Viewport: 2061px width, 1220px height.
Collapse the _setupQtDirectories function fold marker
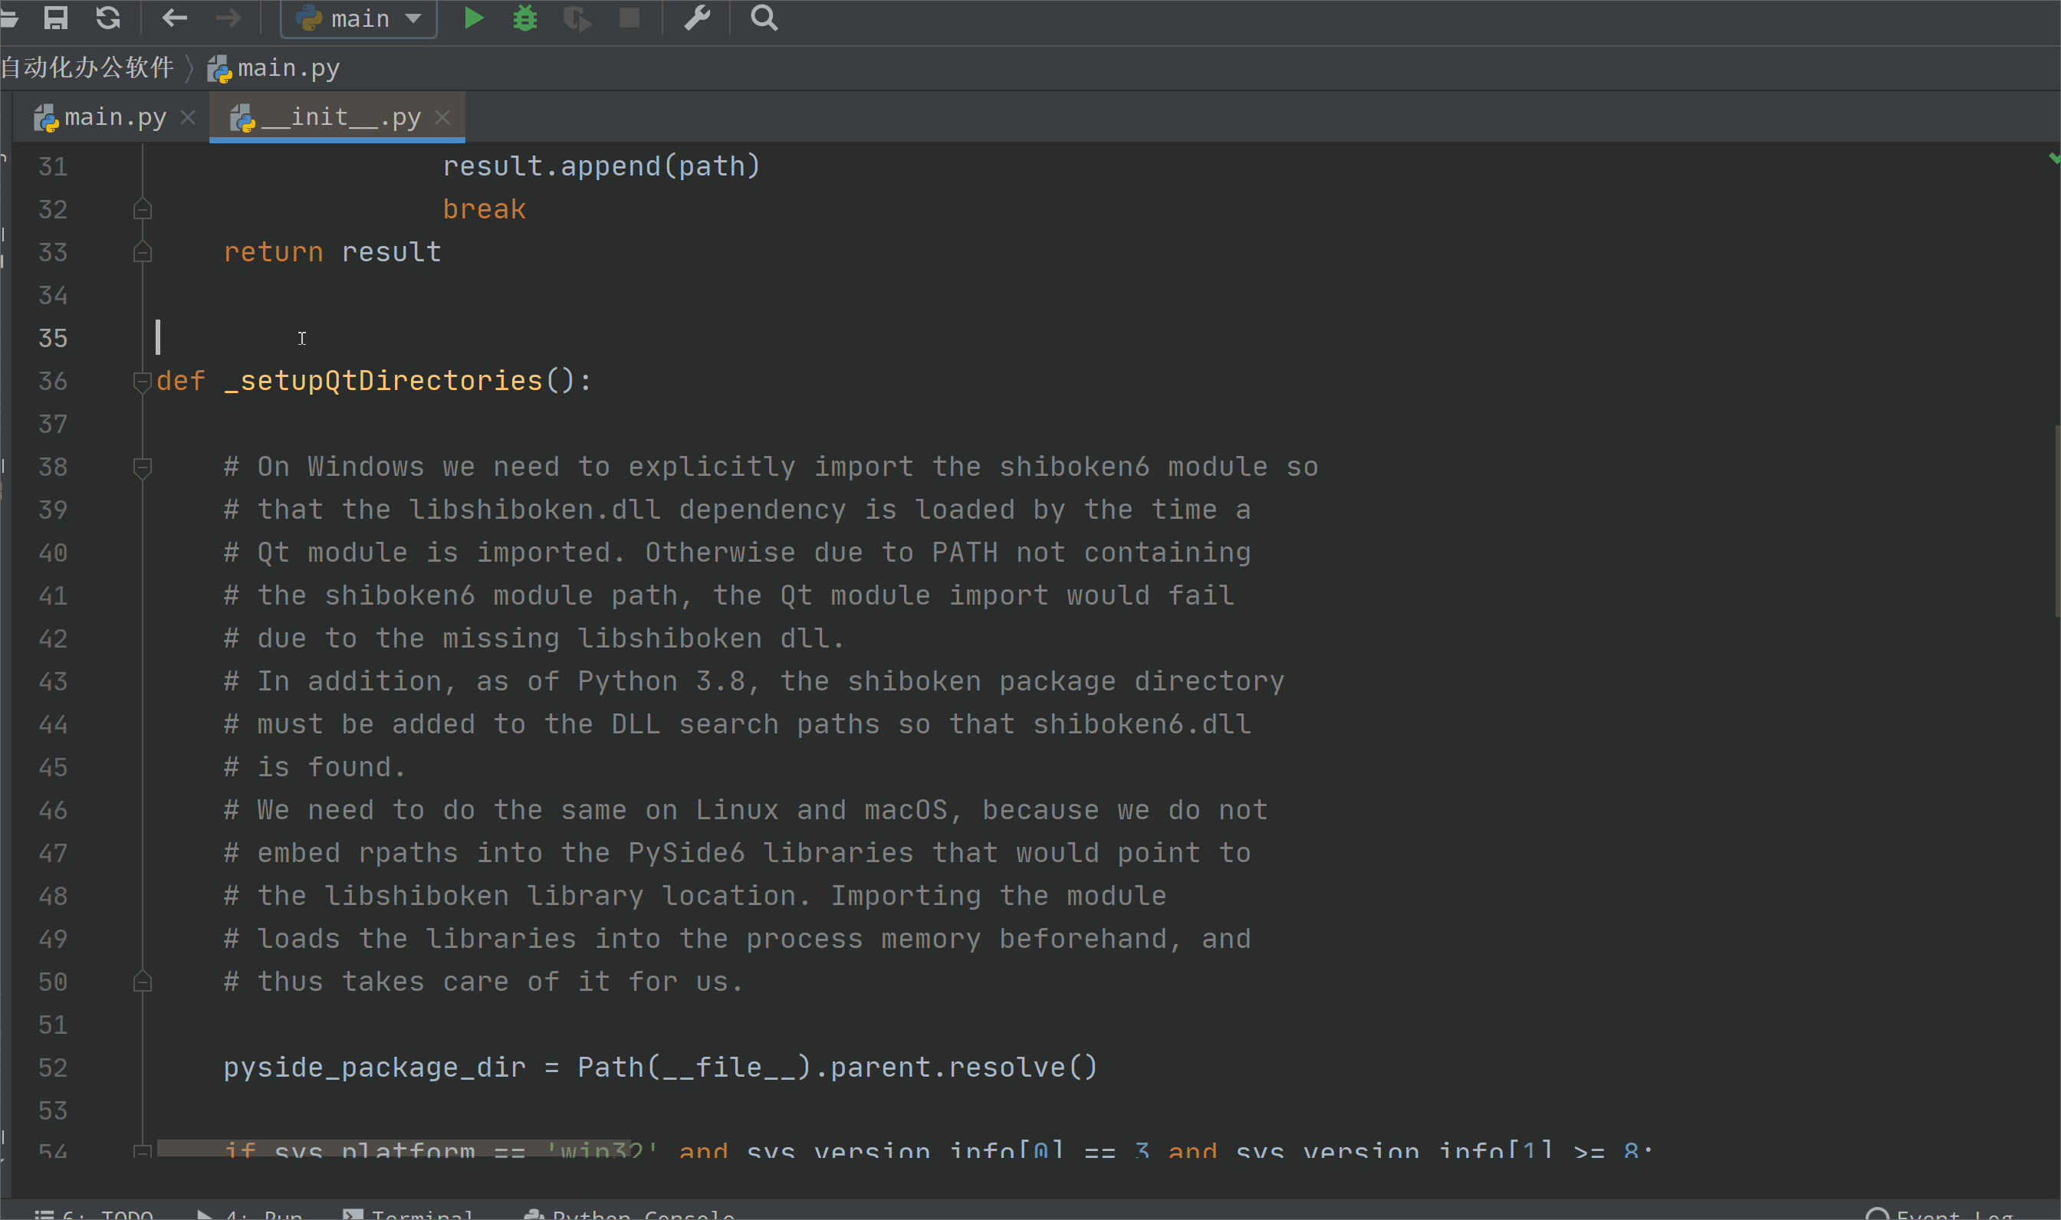(141, 381)
